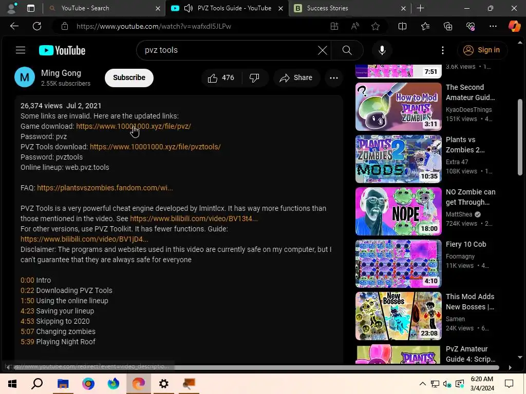Click in the YouTube search field
This screenshot has width=526, height=394.
tap(228, 50)
